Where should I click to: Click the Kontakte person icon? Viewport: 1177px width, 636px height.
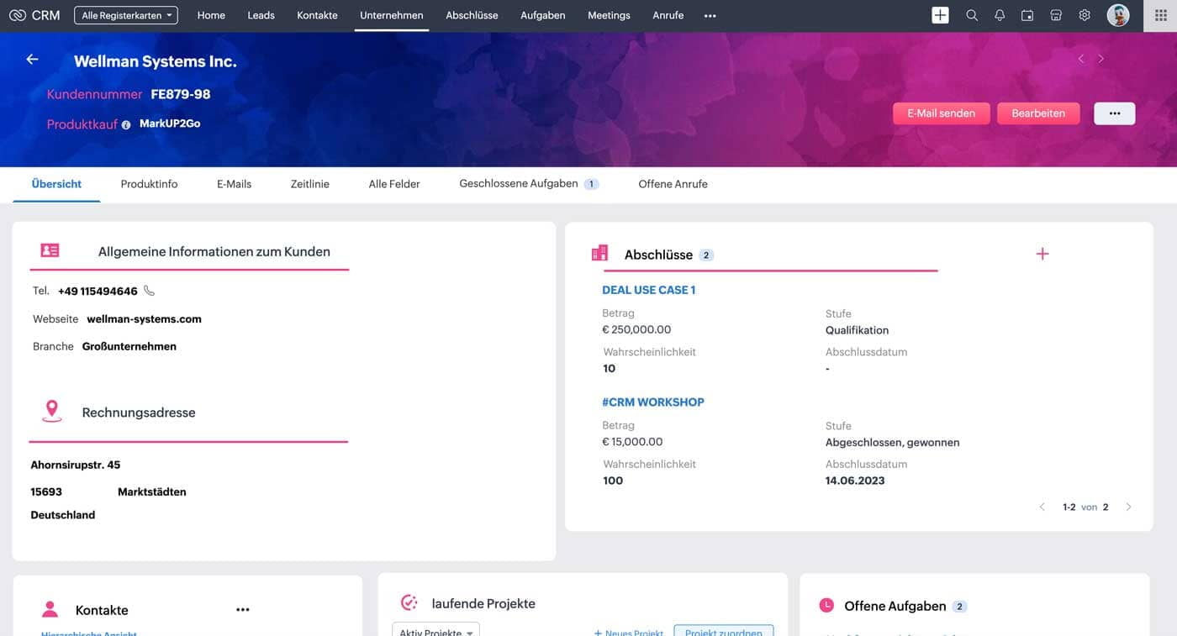pyautogui.click(x=50, y=609)
